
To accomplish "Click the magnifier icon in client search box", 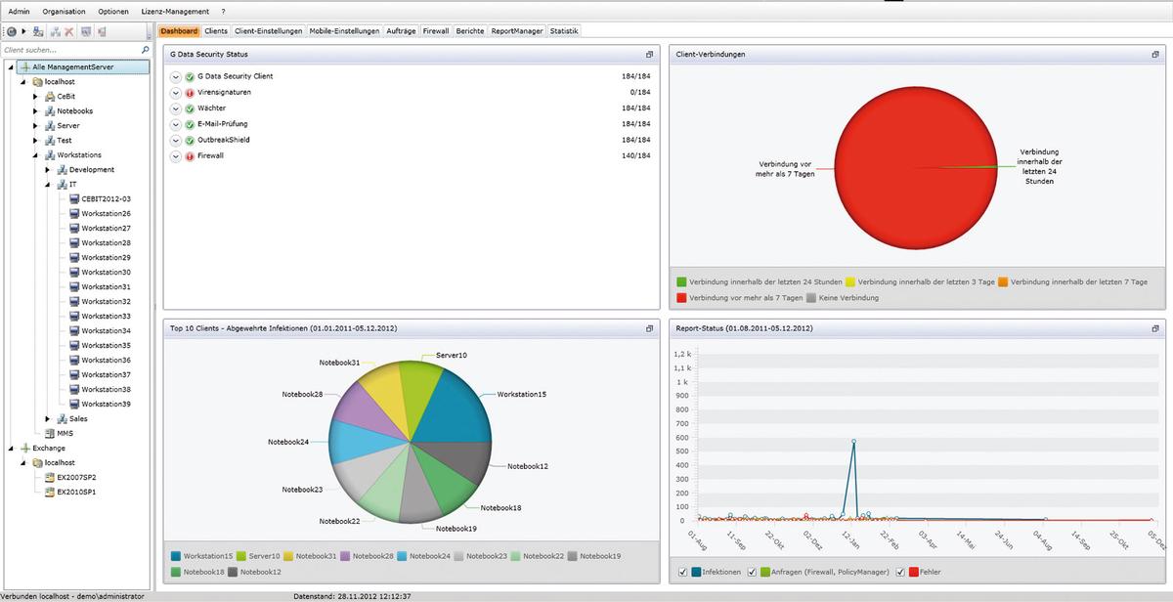I will coord(146,49).
